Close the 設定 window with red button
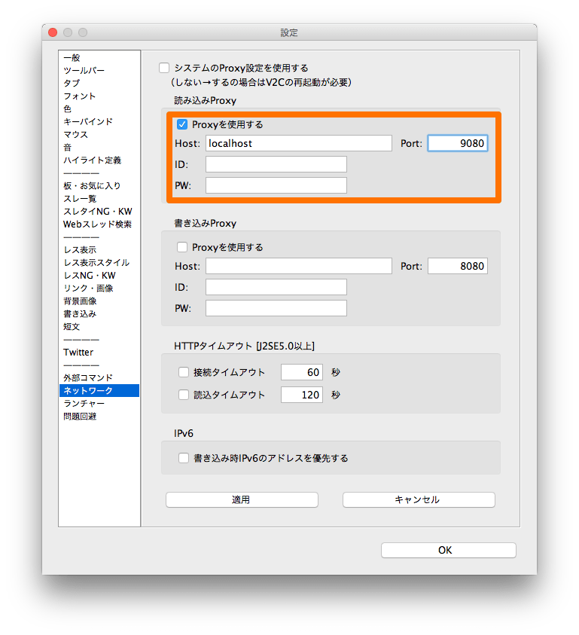This screenshot has width=579, height=635. point(53,32)
